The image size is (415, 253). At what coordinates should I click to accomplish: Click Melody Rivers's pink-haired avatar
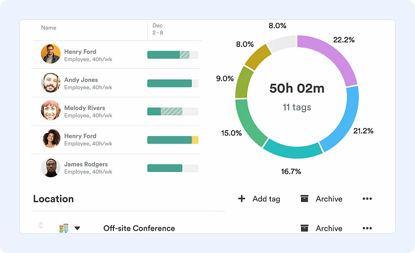point(51,110)
